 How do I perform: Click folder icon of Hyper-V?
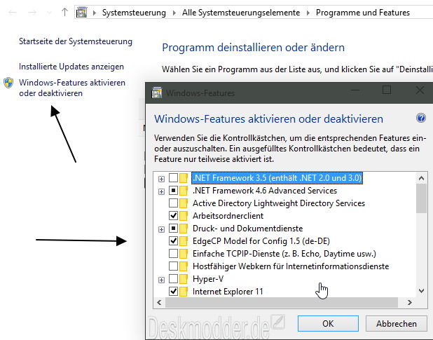184,279
